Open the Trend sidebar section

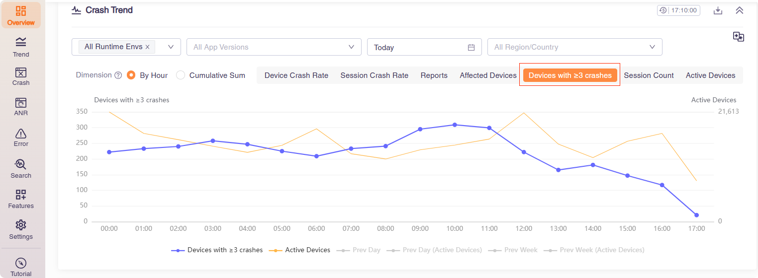pyautogui.click(x=21, y=47)
